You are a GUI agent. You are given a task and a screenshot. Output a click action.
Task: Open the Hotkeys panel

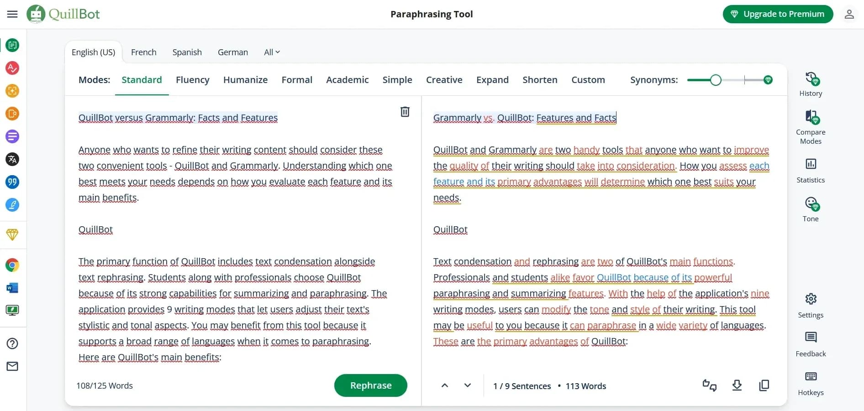[811, 382]
